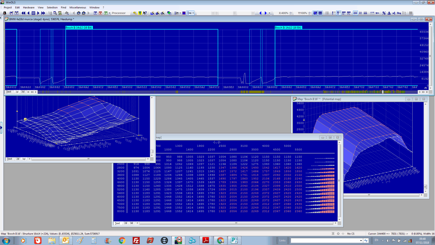Select the red V toolbar icon
This screenshot has width=435, height=245.
pyautogui.click(x=100, y=13)
